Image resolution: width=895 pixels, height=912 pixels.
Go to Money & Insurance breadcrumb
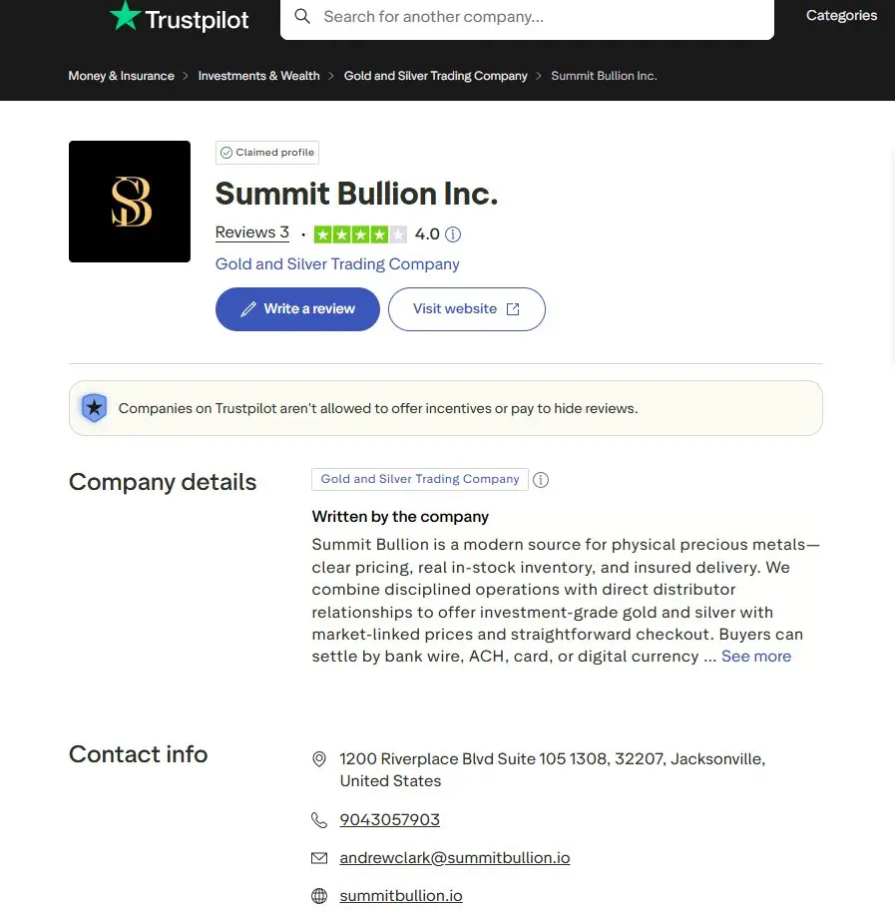(x=121, y=76)
